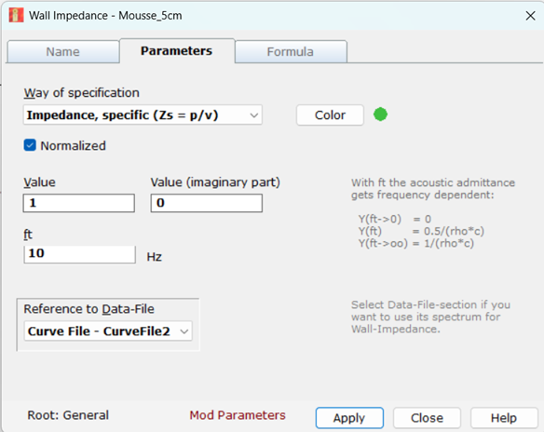This screenshot has width=544, height=432.
Task: Click the Root: General text
Action: tap(68, 415)
